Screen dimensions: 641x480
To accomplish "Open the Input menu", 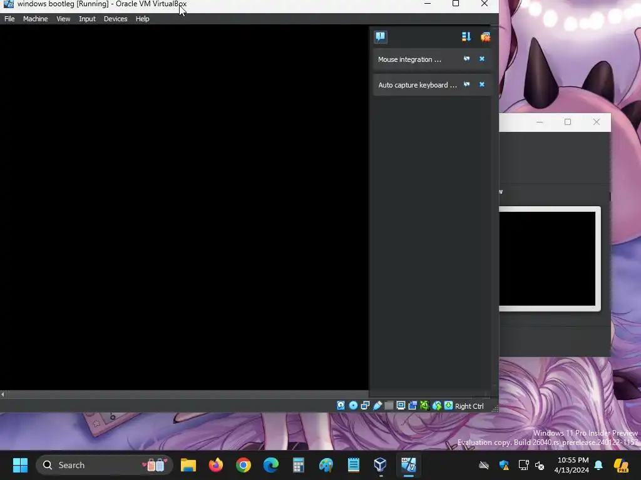I will coord(87,19).
